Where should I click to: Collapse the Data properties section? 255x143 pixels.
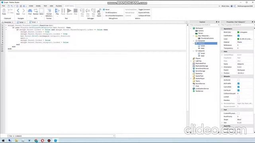pos(222,51)
